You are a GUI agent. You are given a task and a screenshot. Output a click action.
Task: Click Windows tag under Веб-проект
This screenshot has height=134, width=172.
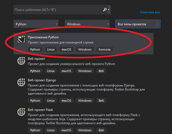(85, 71)
